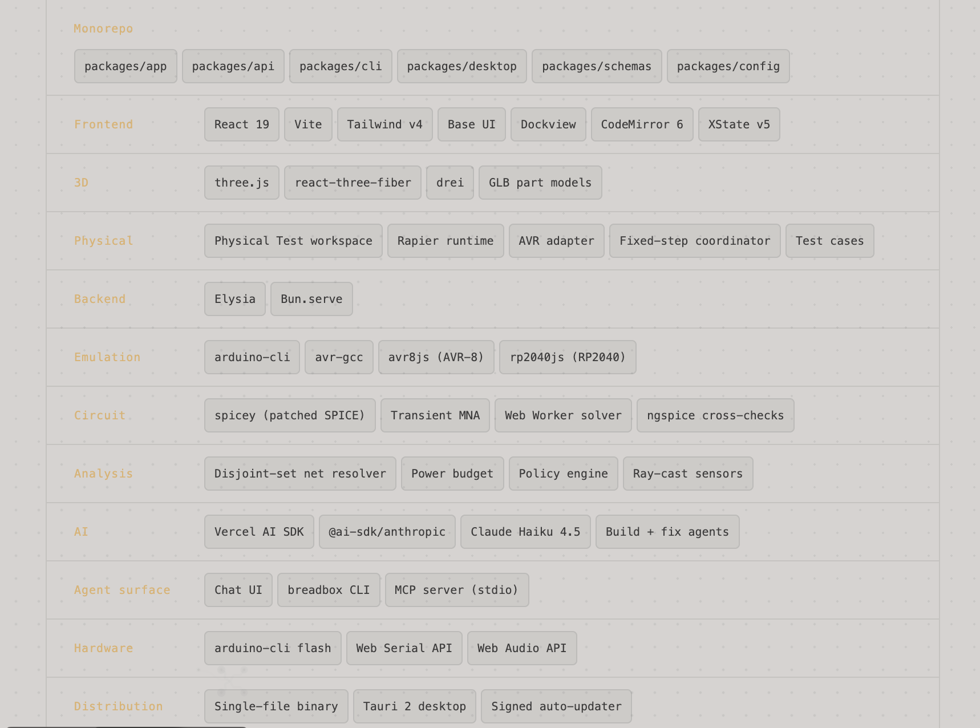980x728 pixels.
Task: Click the Dockview tag
Action: click(548, 124)
